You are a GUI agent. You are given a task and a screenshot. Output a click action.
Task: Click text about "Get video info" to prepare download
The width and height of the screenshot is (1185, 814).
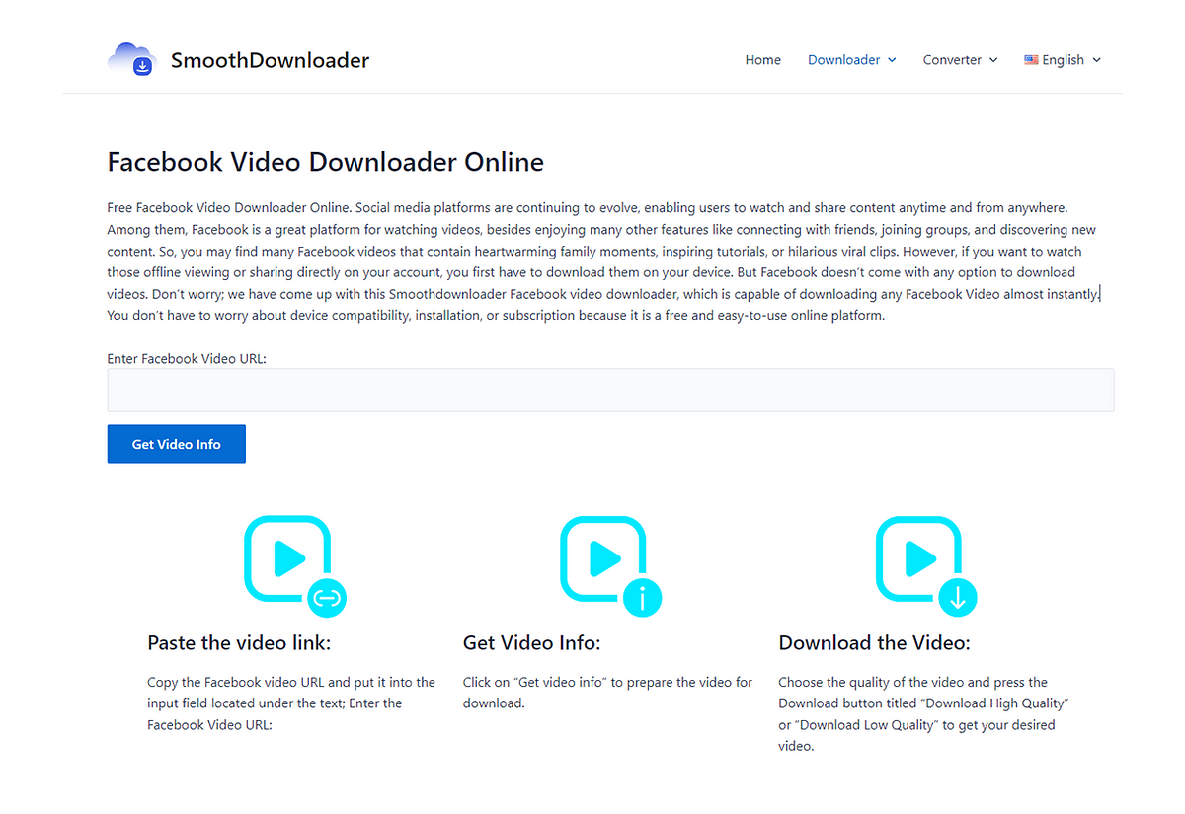[x=607, y=693]
